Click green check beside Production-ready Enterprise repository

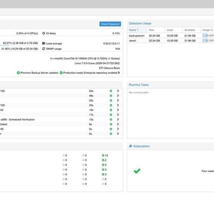61,73
